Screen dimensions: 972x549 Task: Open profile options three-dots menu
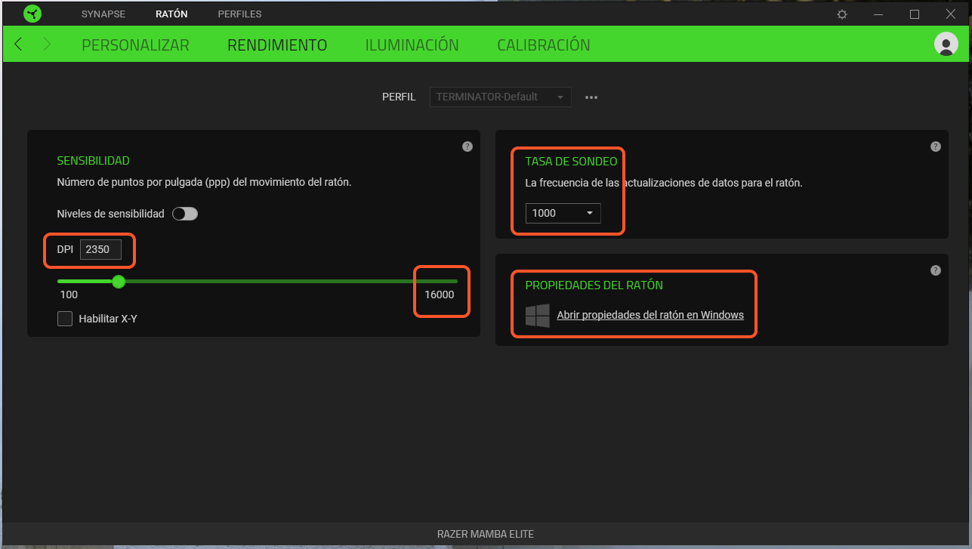(x=591, y=97)
